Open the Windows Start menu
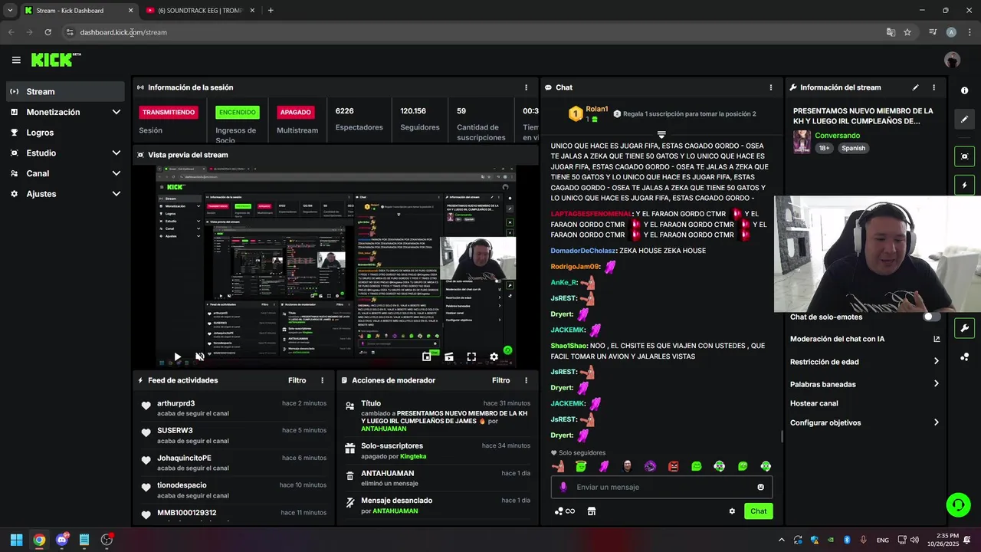Viewport: 981px width, 552px height. pyautogui.click(x=16, y=540)
